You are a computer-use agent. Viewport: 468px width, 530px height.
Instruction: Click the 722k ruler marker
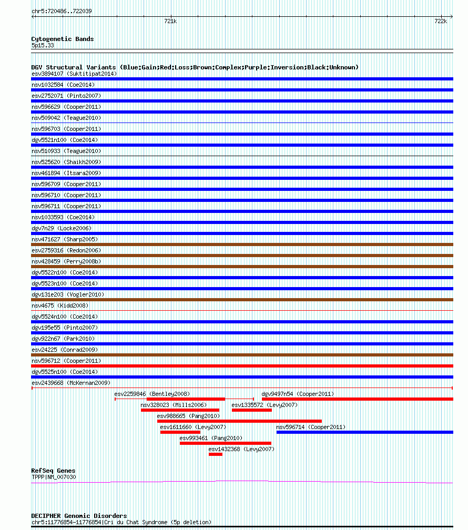[441, 21]
